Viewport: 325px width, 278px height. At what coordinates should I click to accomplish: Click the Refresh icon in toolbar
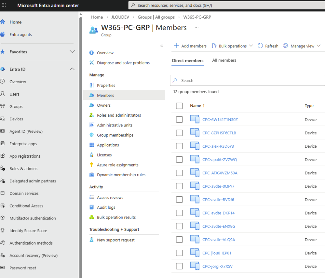tap(260, 46)
